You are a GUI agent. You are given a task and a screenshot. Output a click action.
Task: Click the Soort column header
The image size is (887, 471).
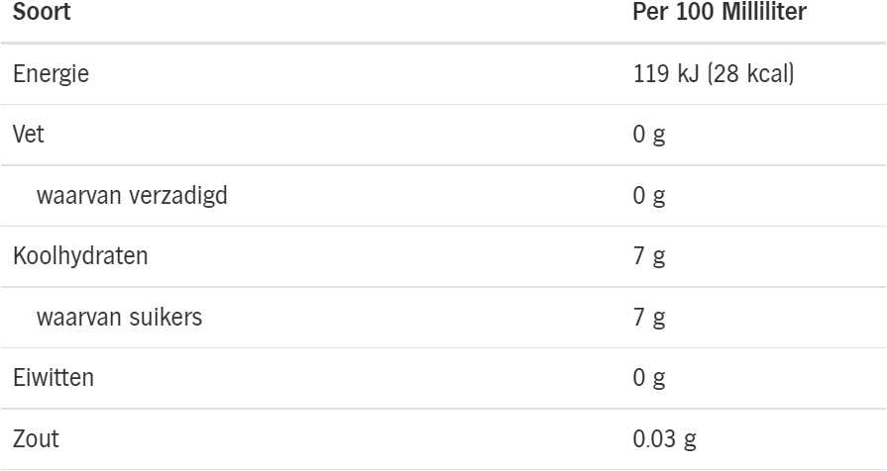pos(42,12)
